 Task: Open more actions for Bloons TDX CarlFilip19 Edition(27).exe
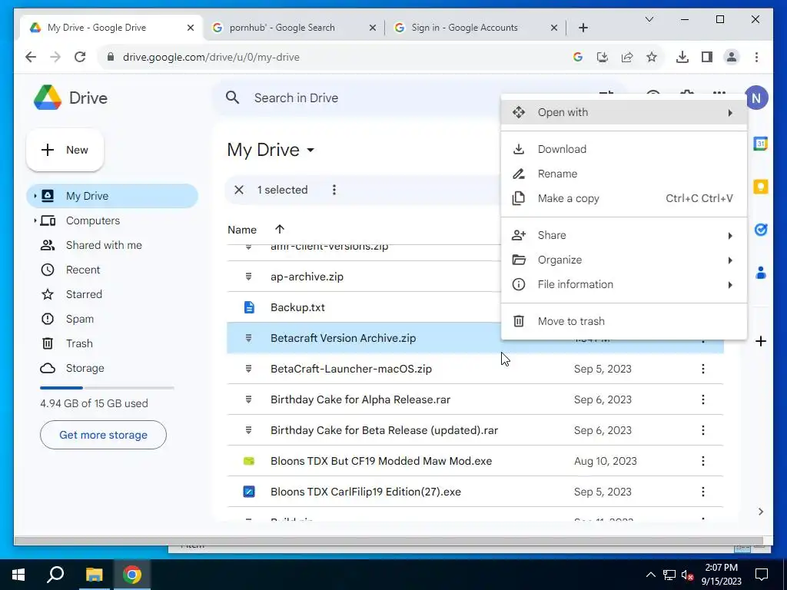pos(702,492)
